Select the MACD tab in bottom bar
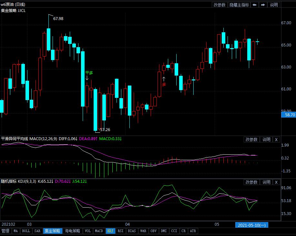 [x=99, y=231]
